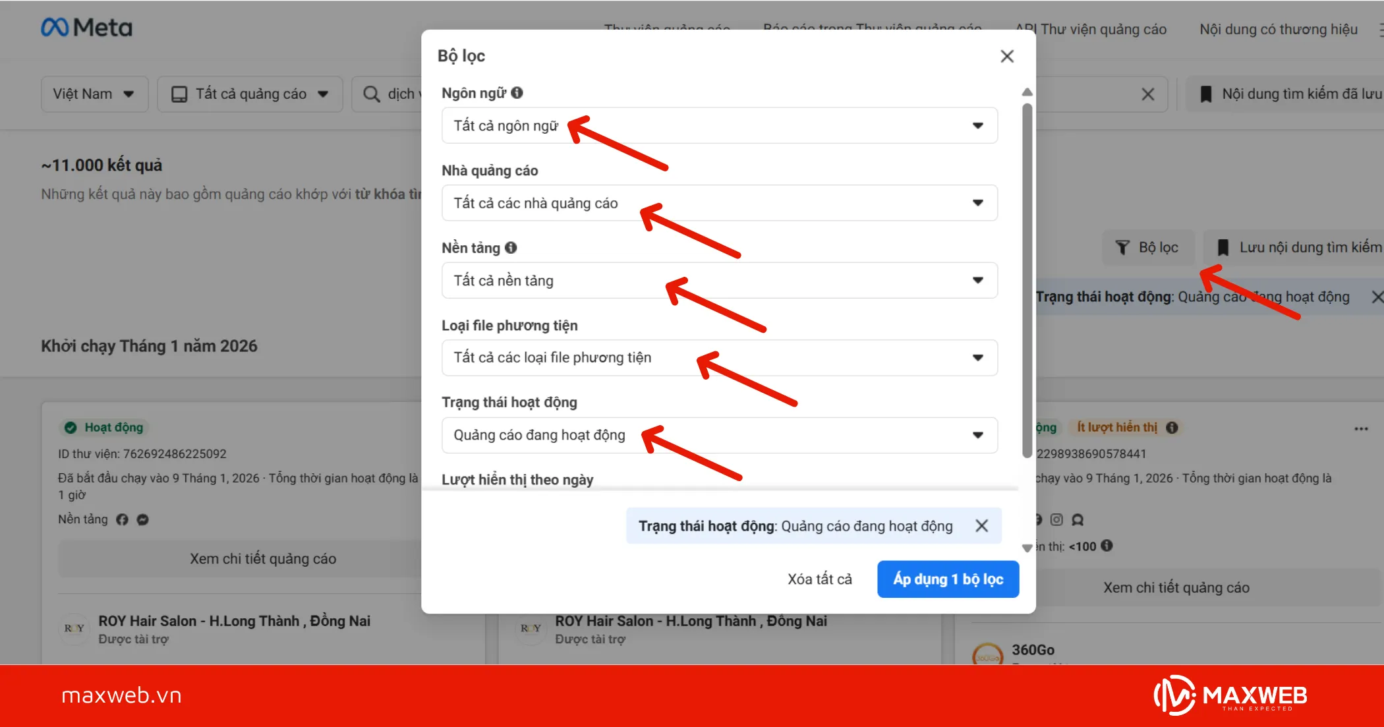1384x727 pixels.
Task: Click info icon next to Ngôn ngữ
Action: [517, 93]
